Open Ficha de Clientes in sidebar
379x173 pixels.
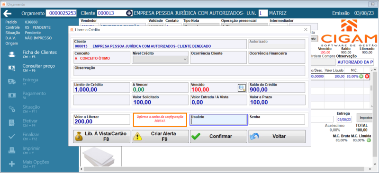tap(40, 54)
